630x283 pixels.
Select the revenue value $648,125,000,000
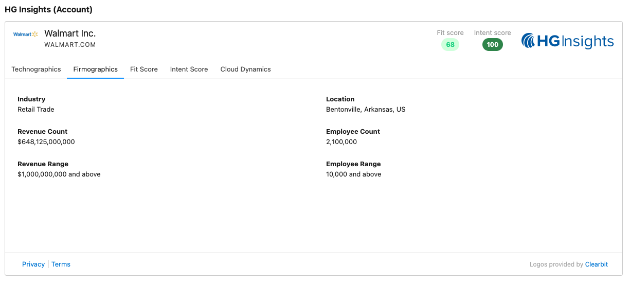pyautogui.click(x=46, y=142)
